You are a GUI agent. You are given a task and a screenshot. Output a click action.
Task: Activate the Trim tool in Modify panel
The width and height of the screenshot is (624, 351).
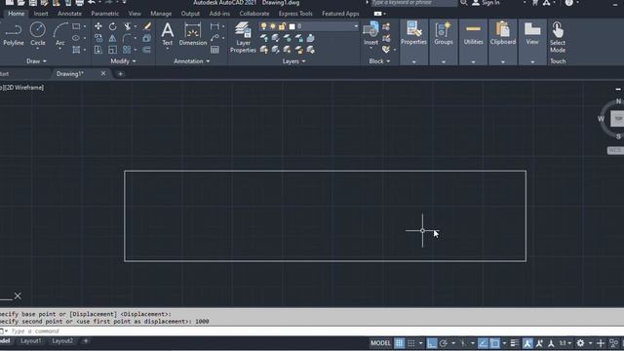pyautogui.click(x=128, y=26)
